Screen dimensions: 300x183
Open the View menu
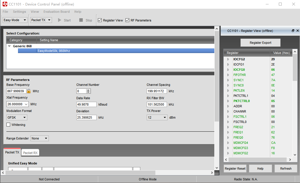tap(35, 12)
